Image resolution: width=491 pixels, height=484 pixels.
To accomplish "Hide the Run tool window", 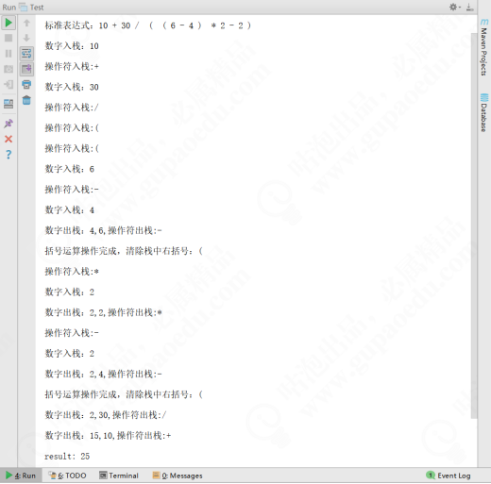I will coord(469,7).
